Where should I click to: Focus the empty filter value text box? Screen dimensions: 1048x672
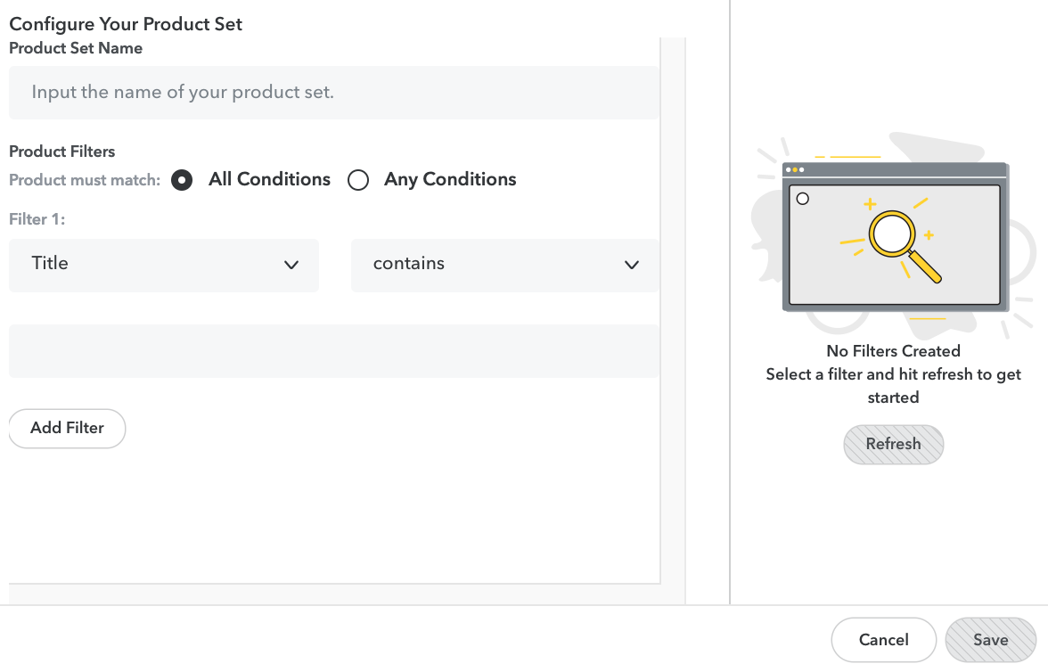click(333, 351)
